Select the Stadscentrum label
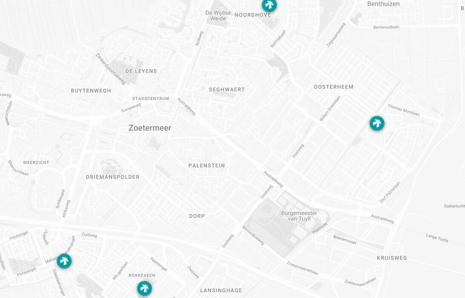This screenshot has height=298, width=465. [151, 99]
